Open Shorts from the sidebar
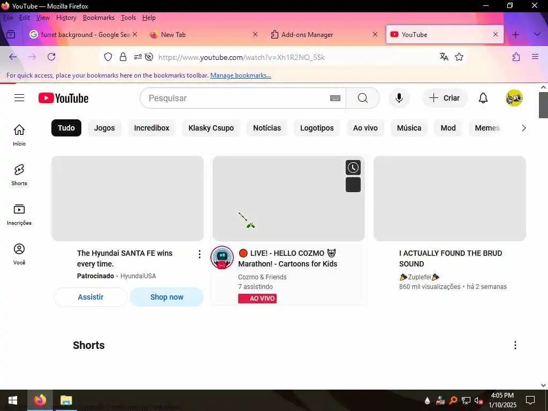Viewport: 548px width, 411px height. (19, 175)
